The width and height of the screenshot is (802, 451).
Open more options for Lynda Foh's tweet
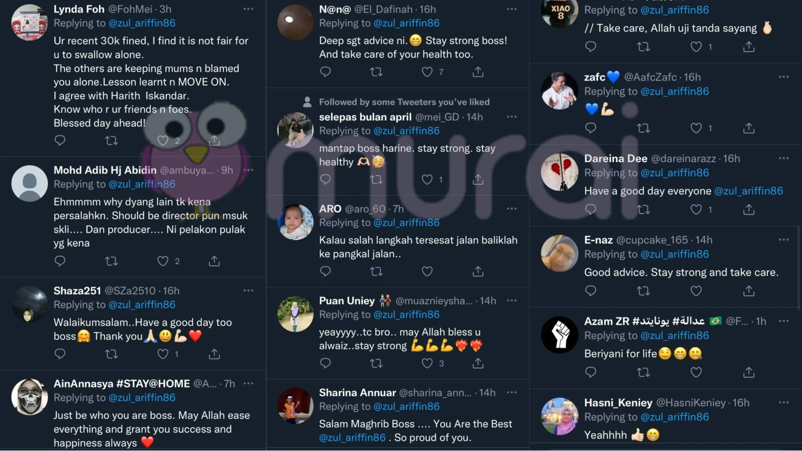click(249, 9)
